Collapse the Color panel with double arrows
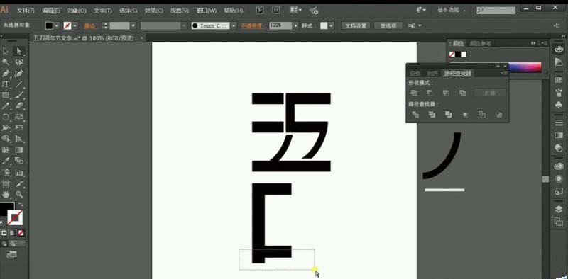 point(533,43)
